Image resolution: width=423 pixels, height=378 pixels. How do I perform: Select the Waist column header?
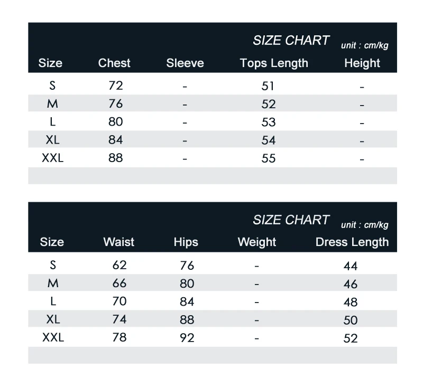[118, 242]
